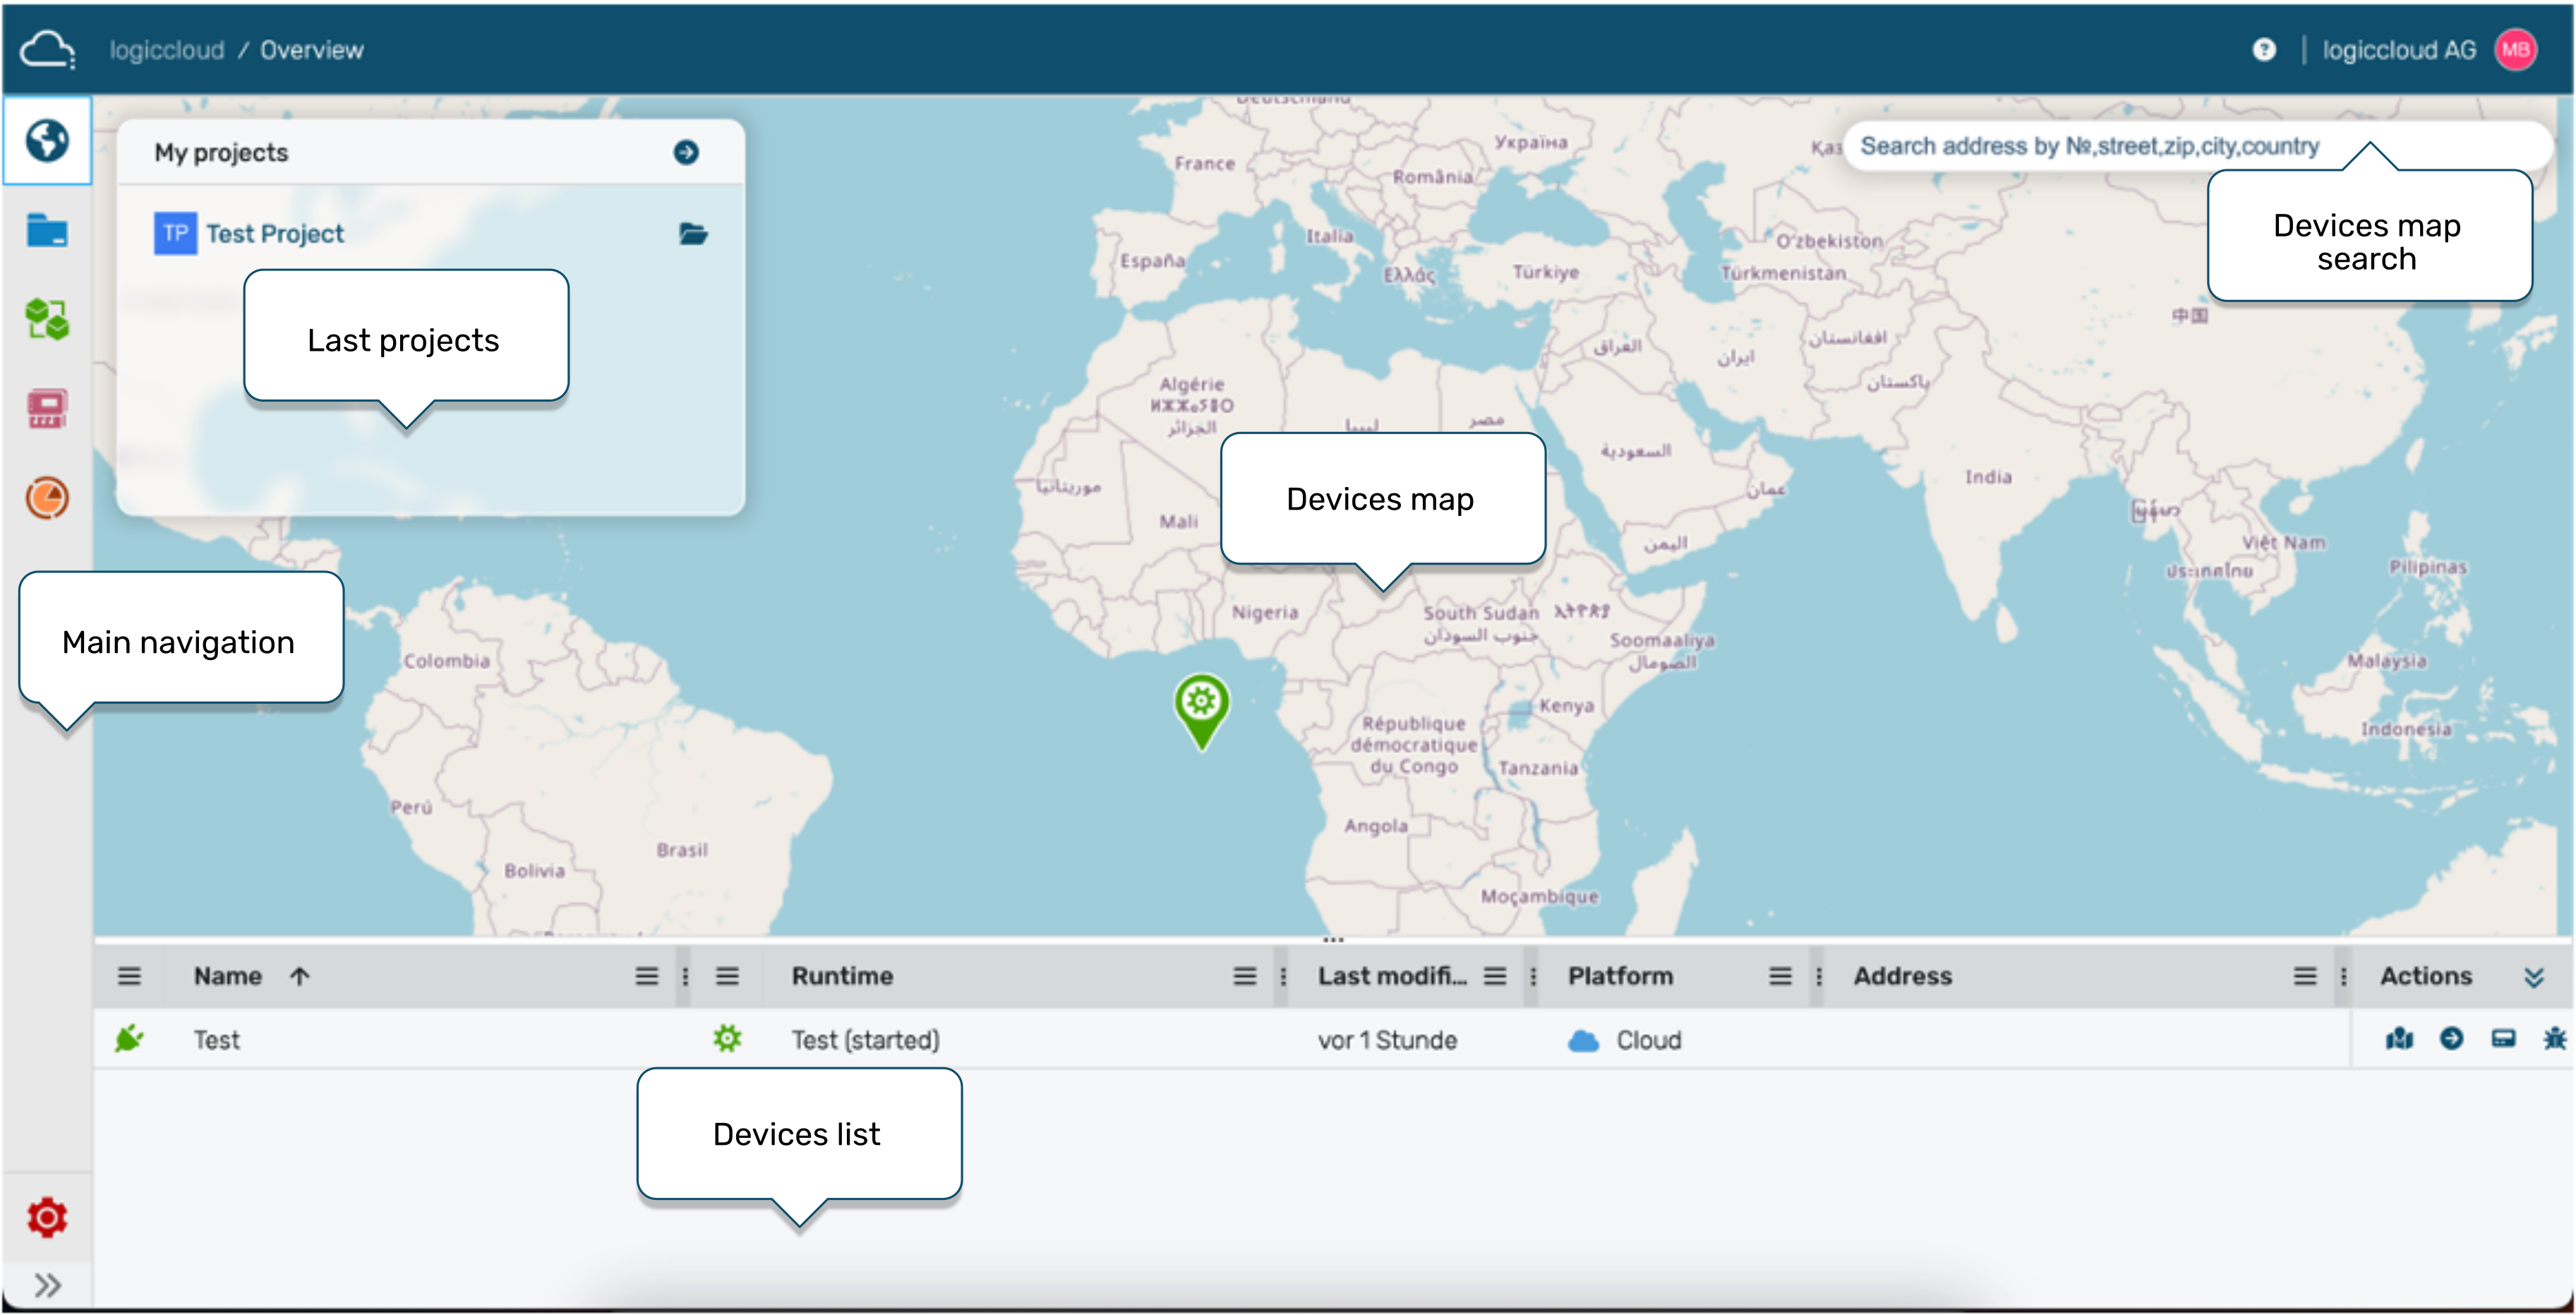Open the Platform column menu
Screen dimensions: 2576x1315
click(x=1780, y=976)
